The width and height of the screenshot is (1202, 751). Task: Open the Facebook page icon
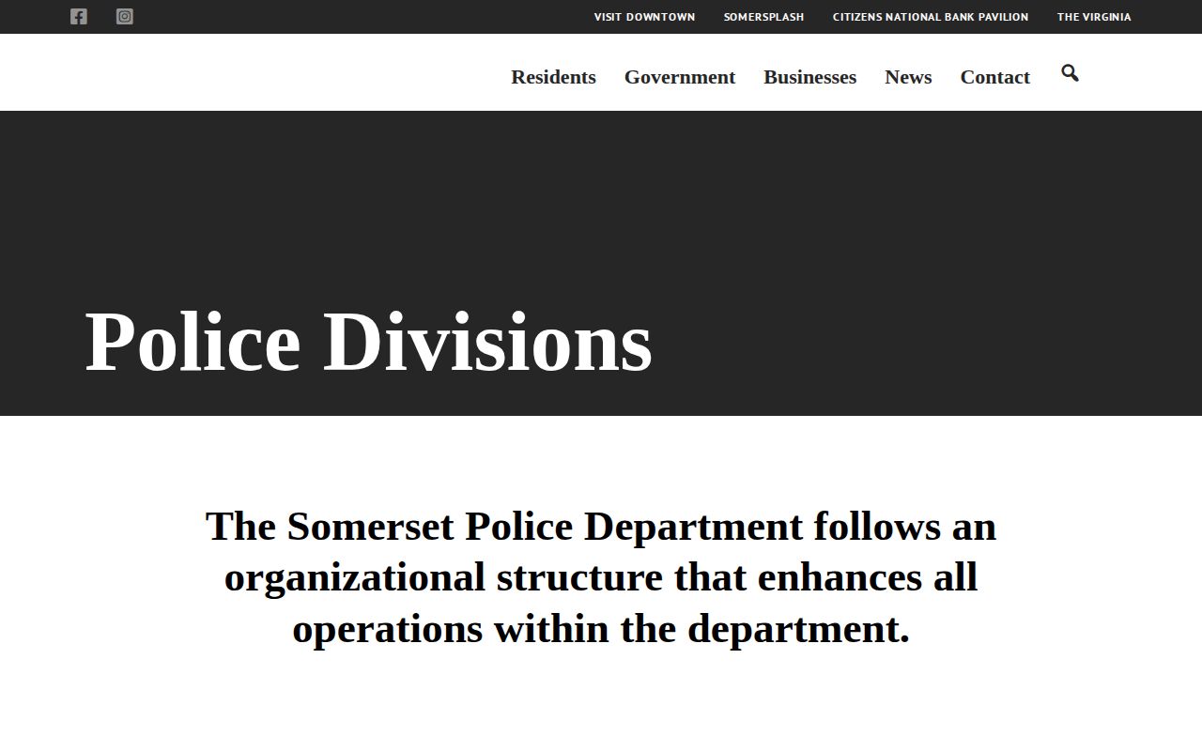79,17
